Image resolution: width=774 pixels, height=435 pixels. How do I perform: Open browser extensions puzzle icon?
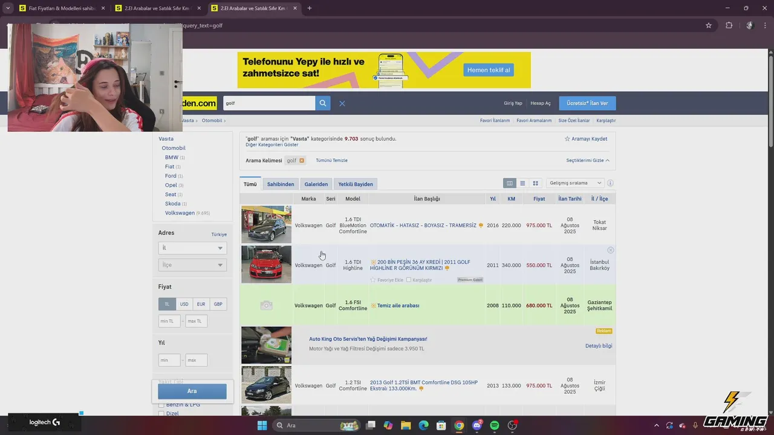pos(729,25)
